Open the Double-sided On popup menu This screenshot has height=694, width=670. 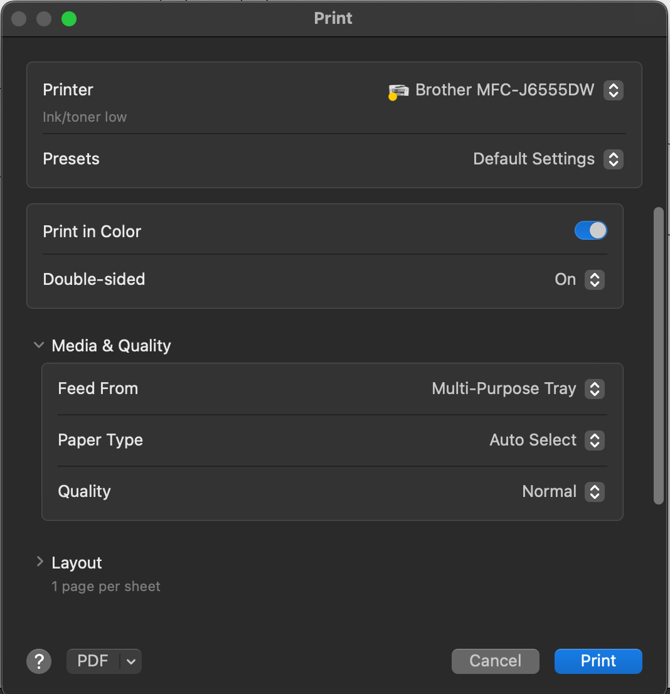tap(594, 280)
